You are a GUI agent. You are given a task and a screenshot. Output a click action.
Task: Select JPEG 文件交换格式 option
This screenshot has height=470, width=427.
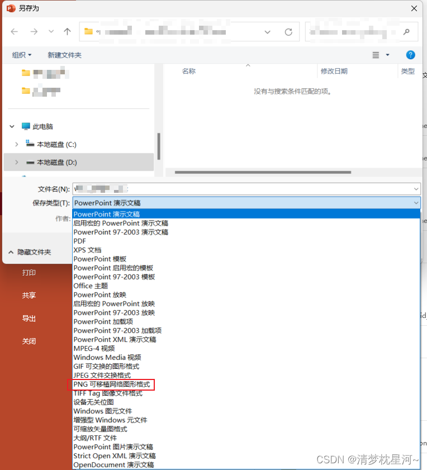tap(246, 376)
